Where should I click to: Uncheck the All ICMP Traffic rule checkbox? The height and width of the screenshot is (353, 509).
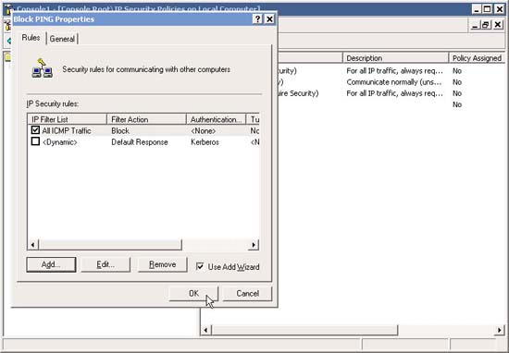35,130
